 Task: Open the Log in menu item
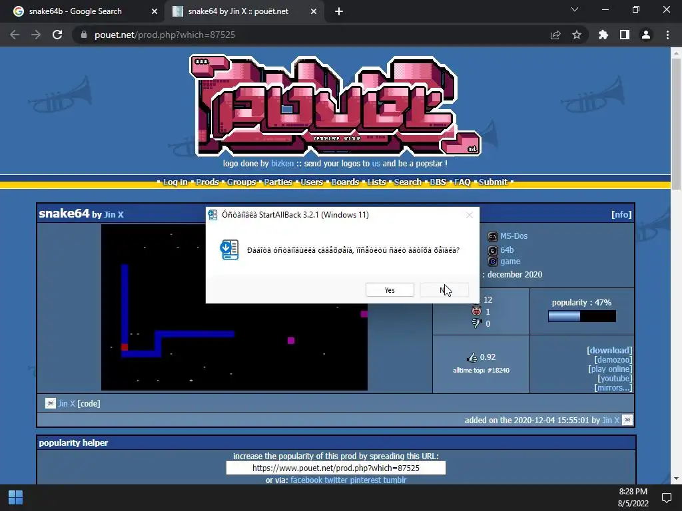175,182
